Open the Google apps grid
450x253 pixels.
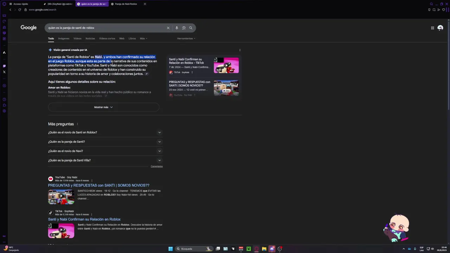(x=432, y=28)
